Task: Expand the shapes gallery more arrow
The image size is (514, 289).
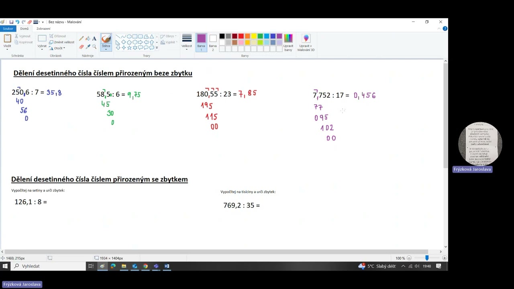Action: pos(157,48)
